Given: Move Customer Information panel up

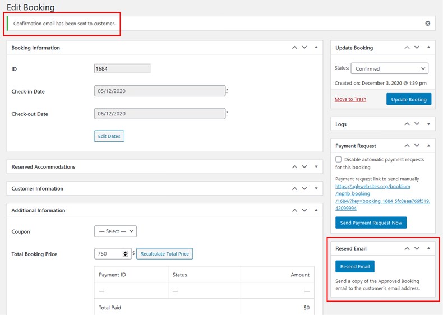Looking at the screenshot, I should tap(294, 188).
